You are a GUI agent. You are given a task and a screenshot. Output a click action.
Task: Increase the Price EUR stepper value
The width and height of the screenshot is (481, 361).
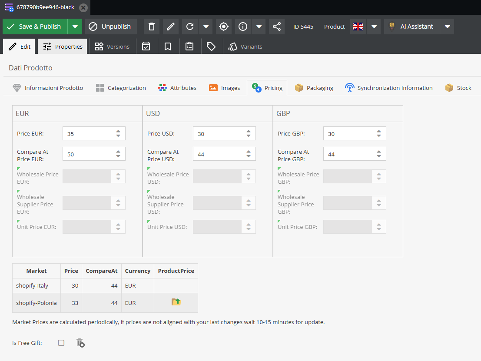(118, 131)
